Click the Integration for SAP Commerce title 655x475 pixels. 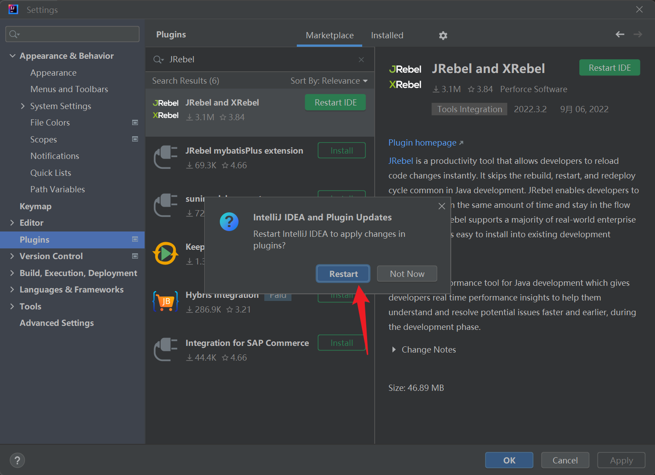click(x=247, y=343)
